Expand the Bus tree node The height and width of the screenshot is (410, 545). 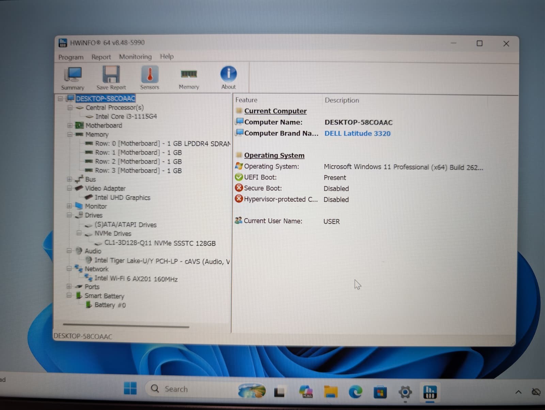tap(69, 179)
